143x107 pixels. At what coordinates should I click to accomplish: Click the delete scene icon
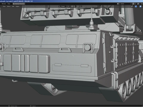(135, 4)
